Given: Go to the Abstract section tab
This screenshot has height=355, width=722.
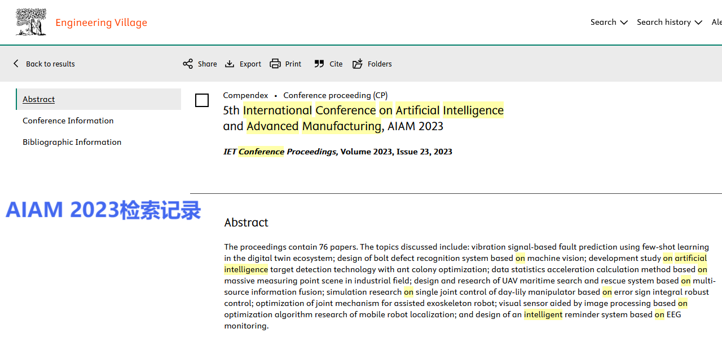Looking at the screenshot, I should click(39, 99).
